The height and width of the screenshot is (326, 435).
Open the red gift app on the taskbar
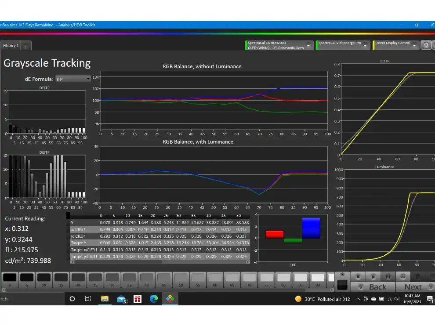138,299
